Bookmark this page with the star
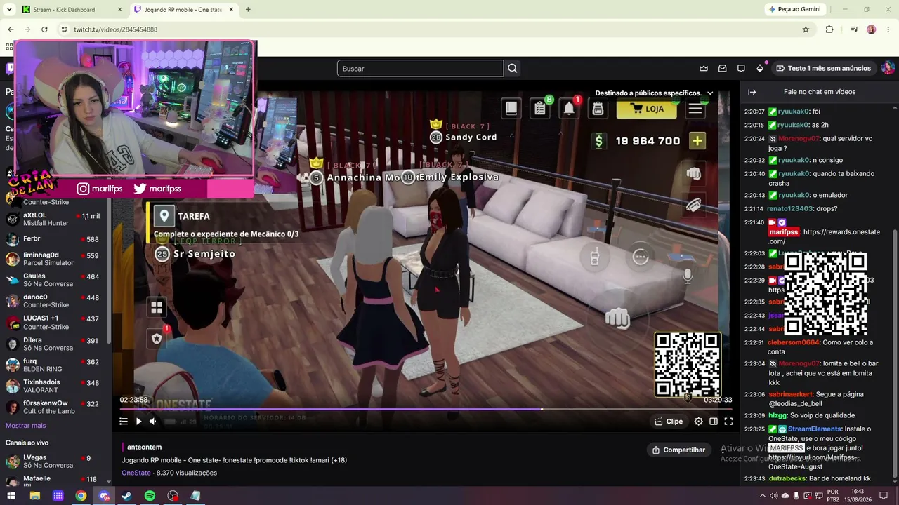The height and width of the screenshot is (505, 899). [806, 29]
